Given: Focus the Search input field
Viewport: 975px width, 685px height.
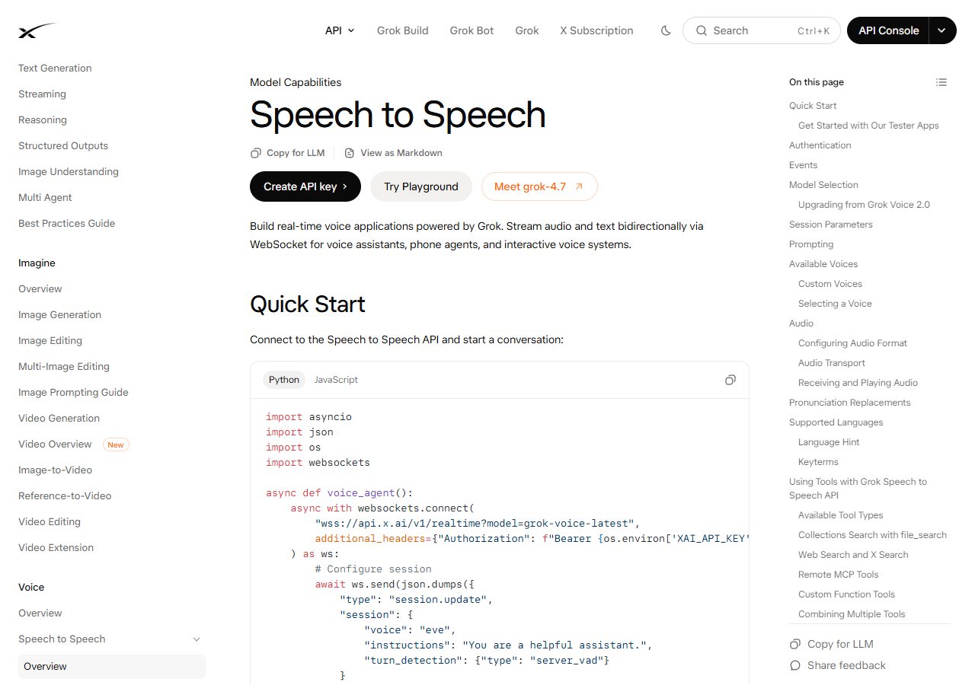Looking at the screenshot, I should point(762,30).
